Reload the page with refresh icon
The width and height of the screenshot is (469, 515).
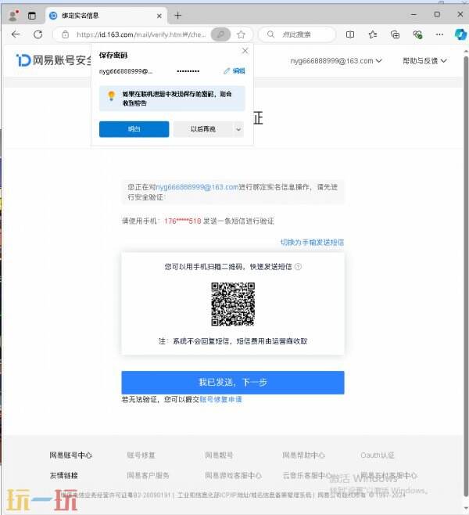tap(38, 34)
